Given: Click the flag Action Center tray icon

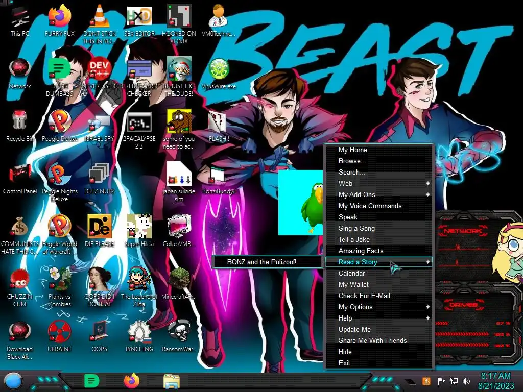Looking at the screenshot, I should point(441,381).
